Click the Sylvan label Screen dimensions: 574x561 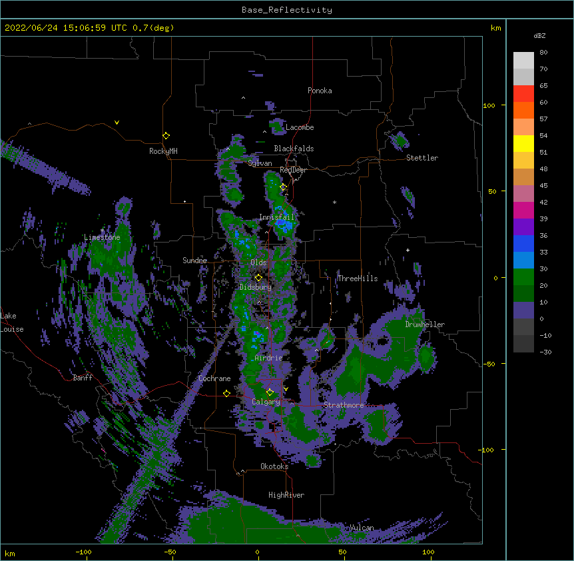tap(260, 163)
